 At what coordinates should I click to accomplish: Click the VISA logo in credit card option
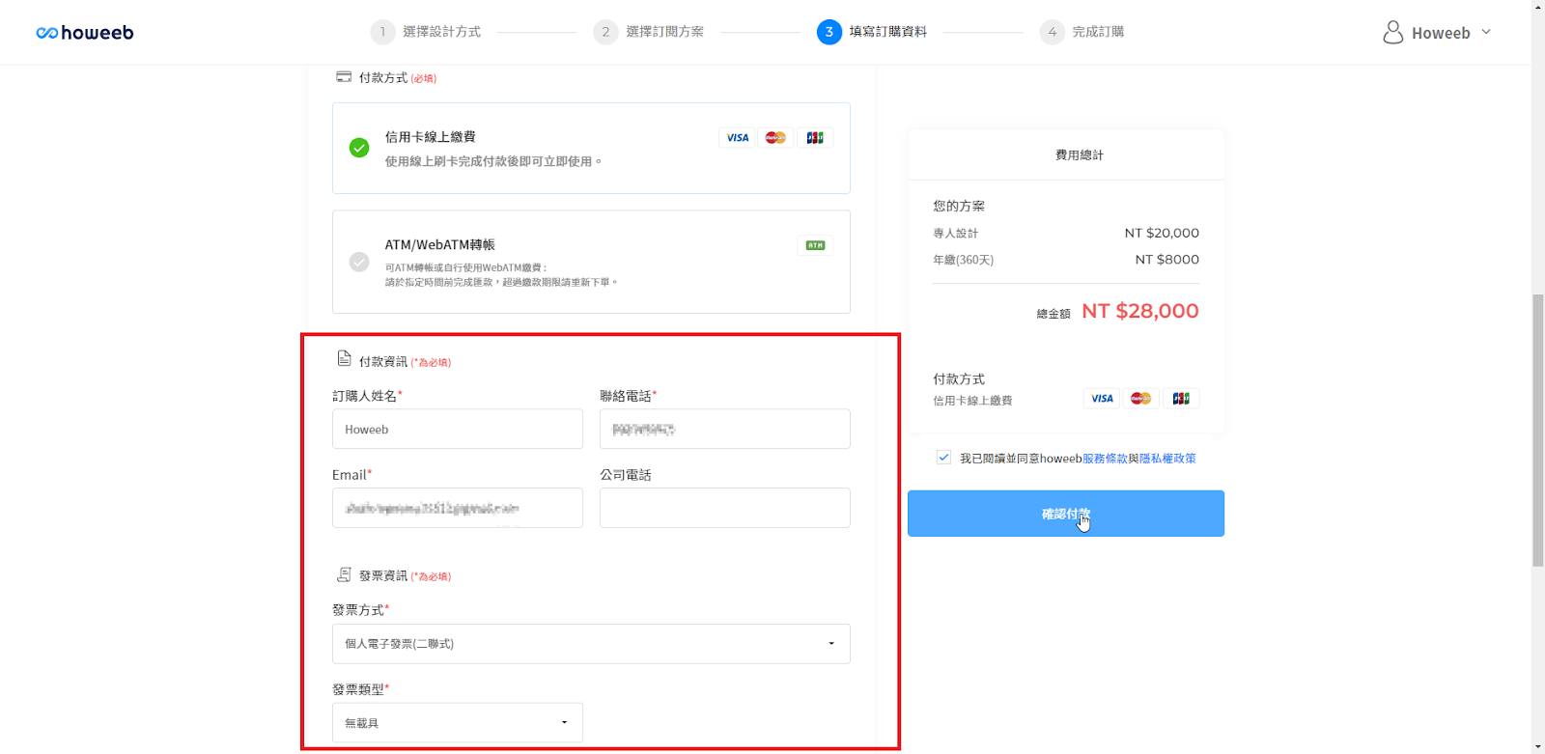(x=738, y=138)
